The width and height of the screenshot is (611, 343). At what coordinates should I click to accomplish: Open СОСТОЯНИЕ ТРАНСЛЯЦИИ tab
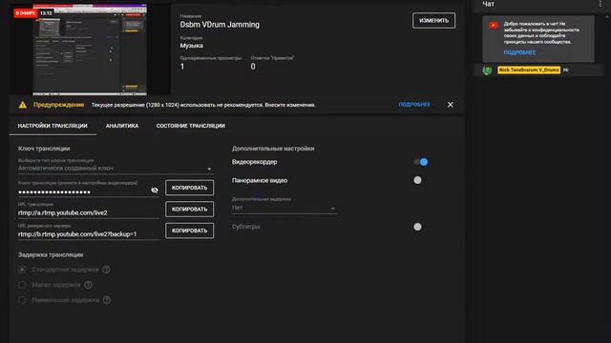pos(191,126)
